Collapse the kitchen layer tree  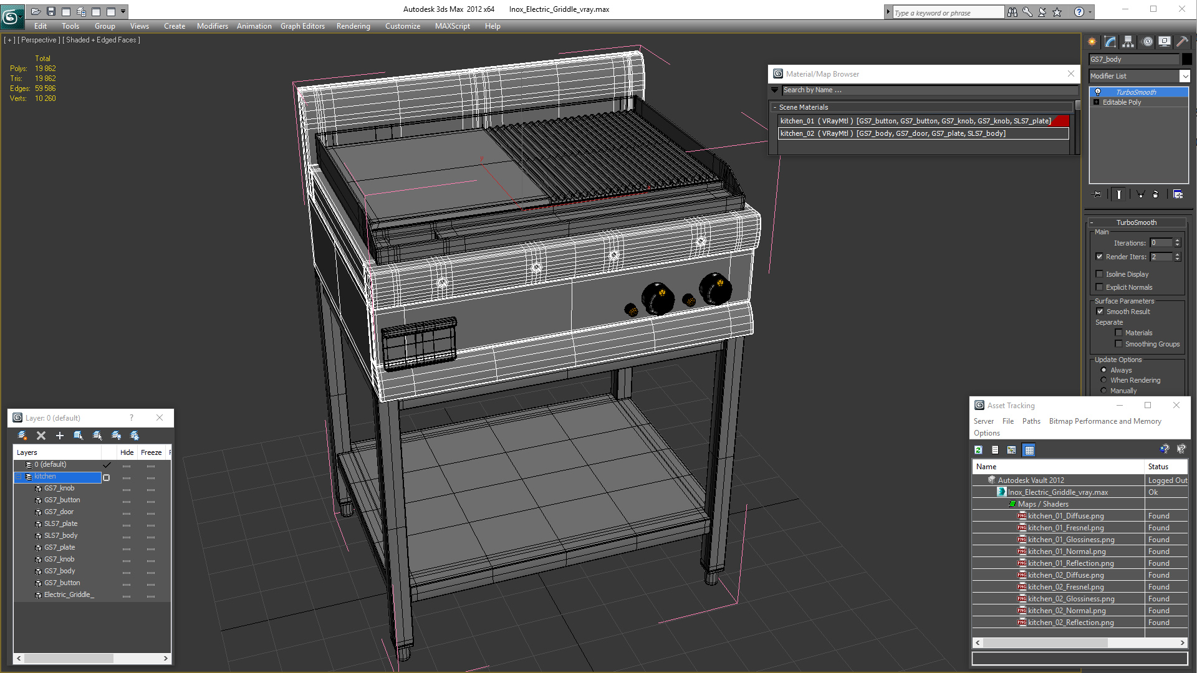18,476
